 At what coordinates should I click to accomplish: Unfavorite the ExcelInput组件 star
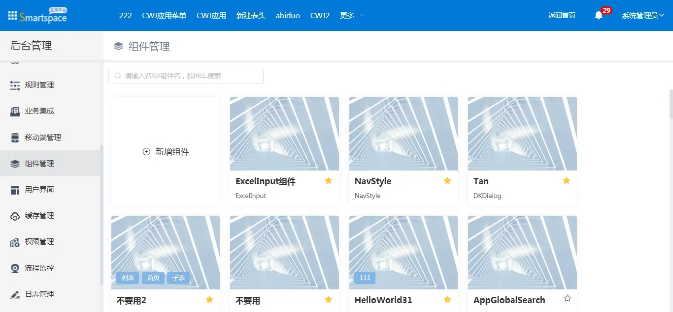[329, 181]
